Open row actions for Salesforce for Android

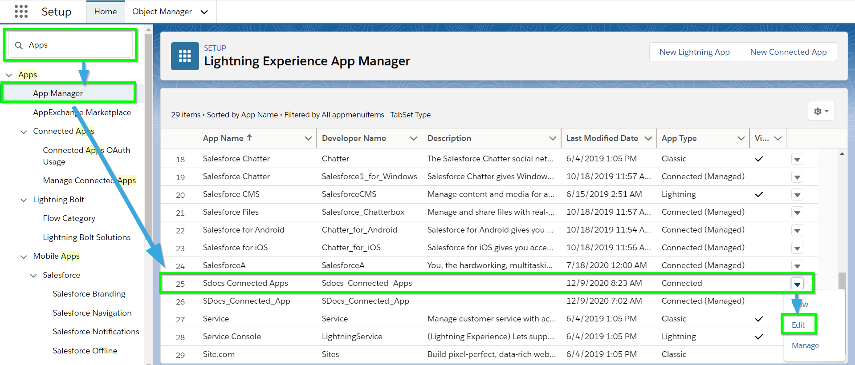point(797,230)
